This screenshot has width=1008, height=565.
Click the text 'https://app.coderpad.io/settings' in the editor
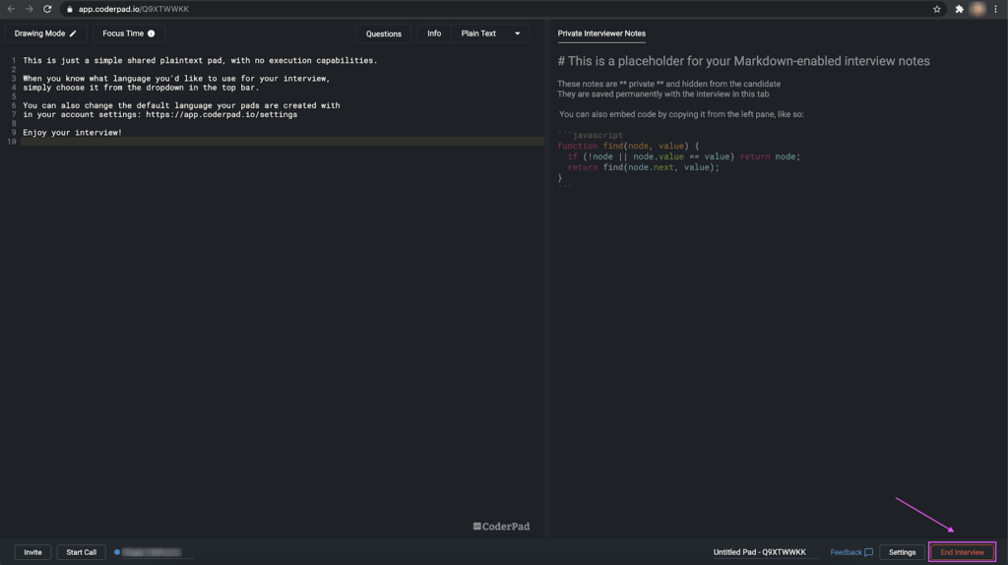[x=221, y=114]
